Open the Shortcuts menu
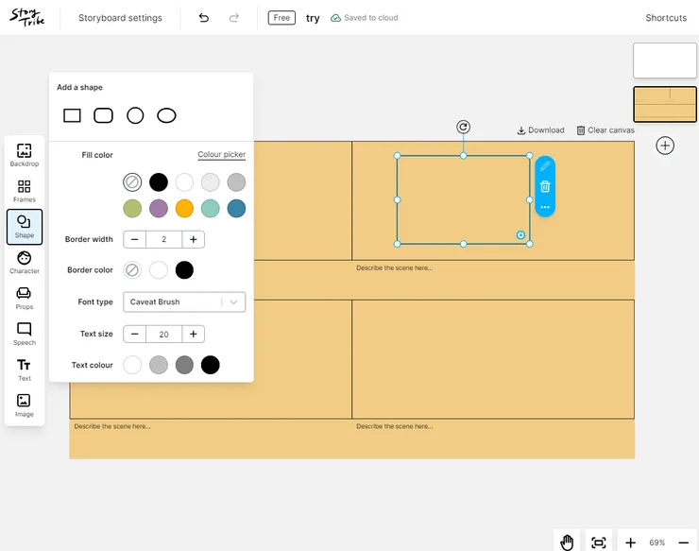The height and width of the screenshot is (551, 699). pos(666,18)
